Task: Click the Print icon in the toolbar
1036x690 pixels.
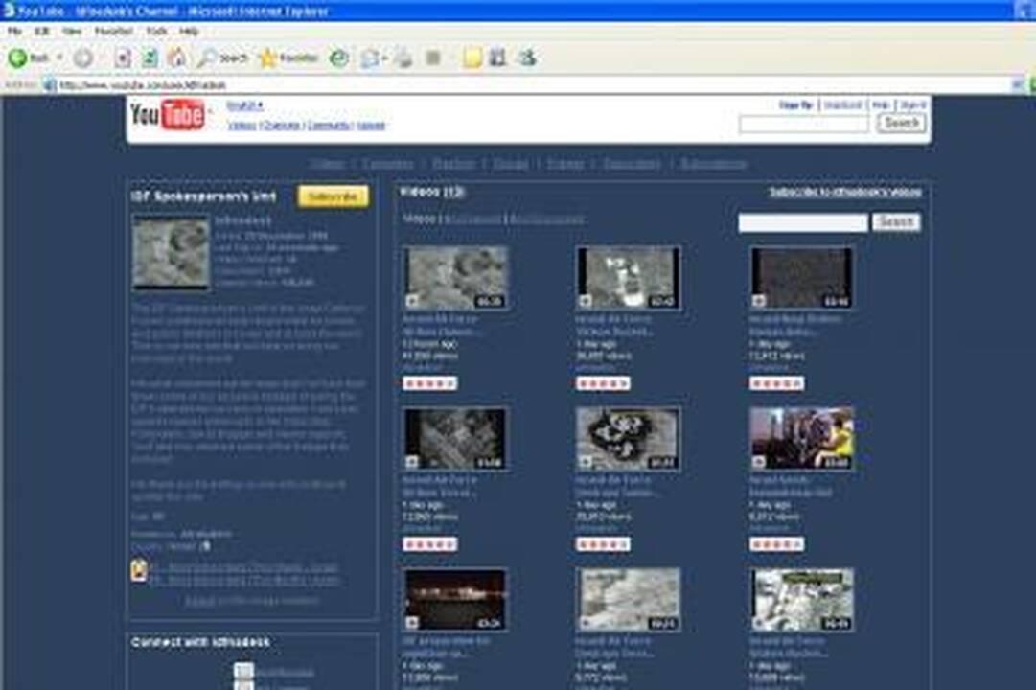Action: (x=403, y=58)
